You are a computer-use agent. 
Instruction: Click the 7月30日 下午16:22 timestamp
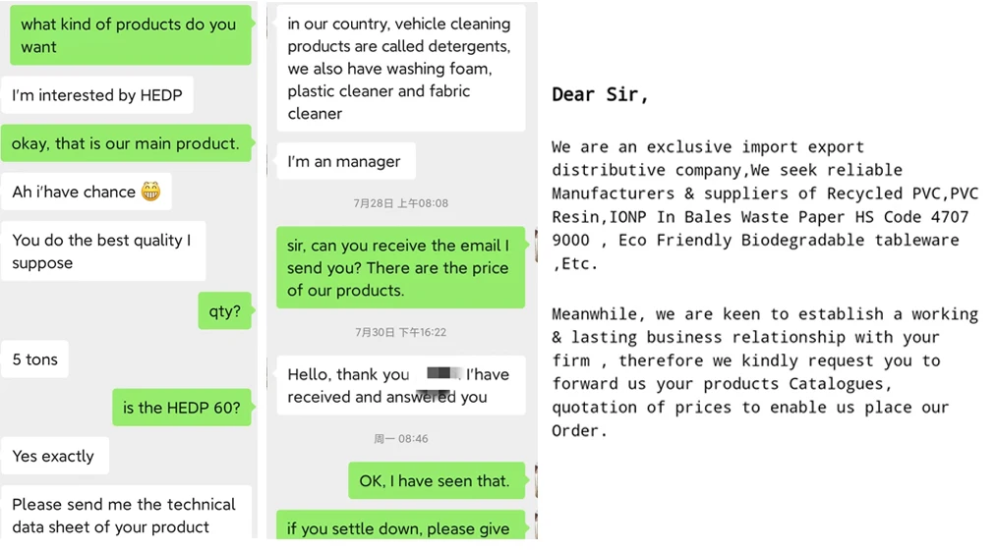[x=400, y=332]
